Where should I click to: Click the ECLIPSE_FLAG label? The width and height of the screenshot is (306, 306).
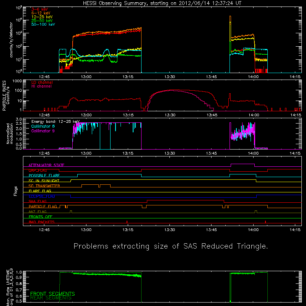click(42, 196)
